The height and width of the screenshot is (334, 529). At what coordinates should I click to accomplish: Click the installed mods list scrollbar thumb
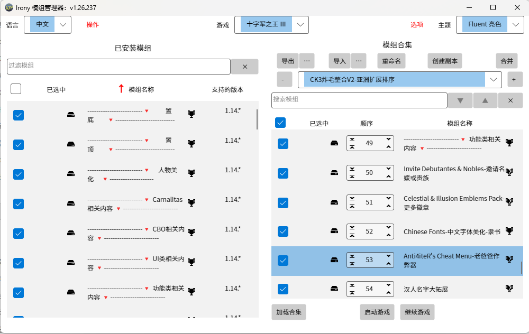(257, 119)
